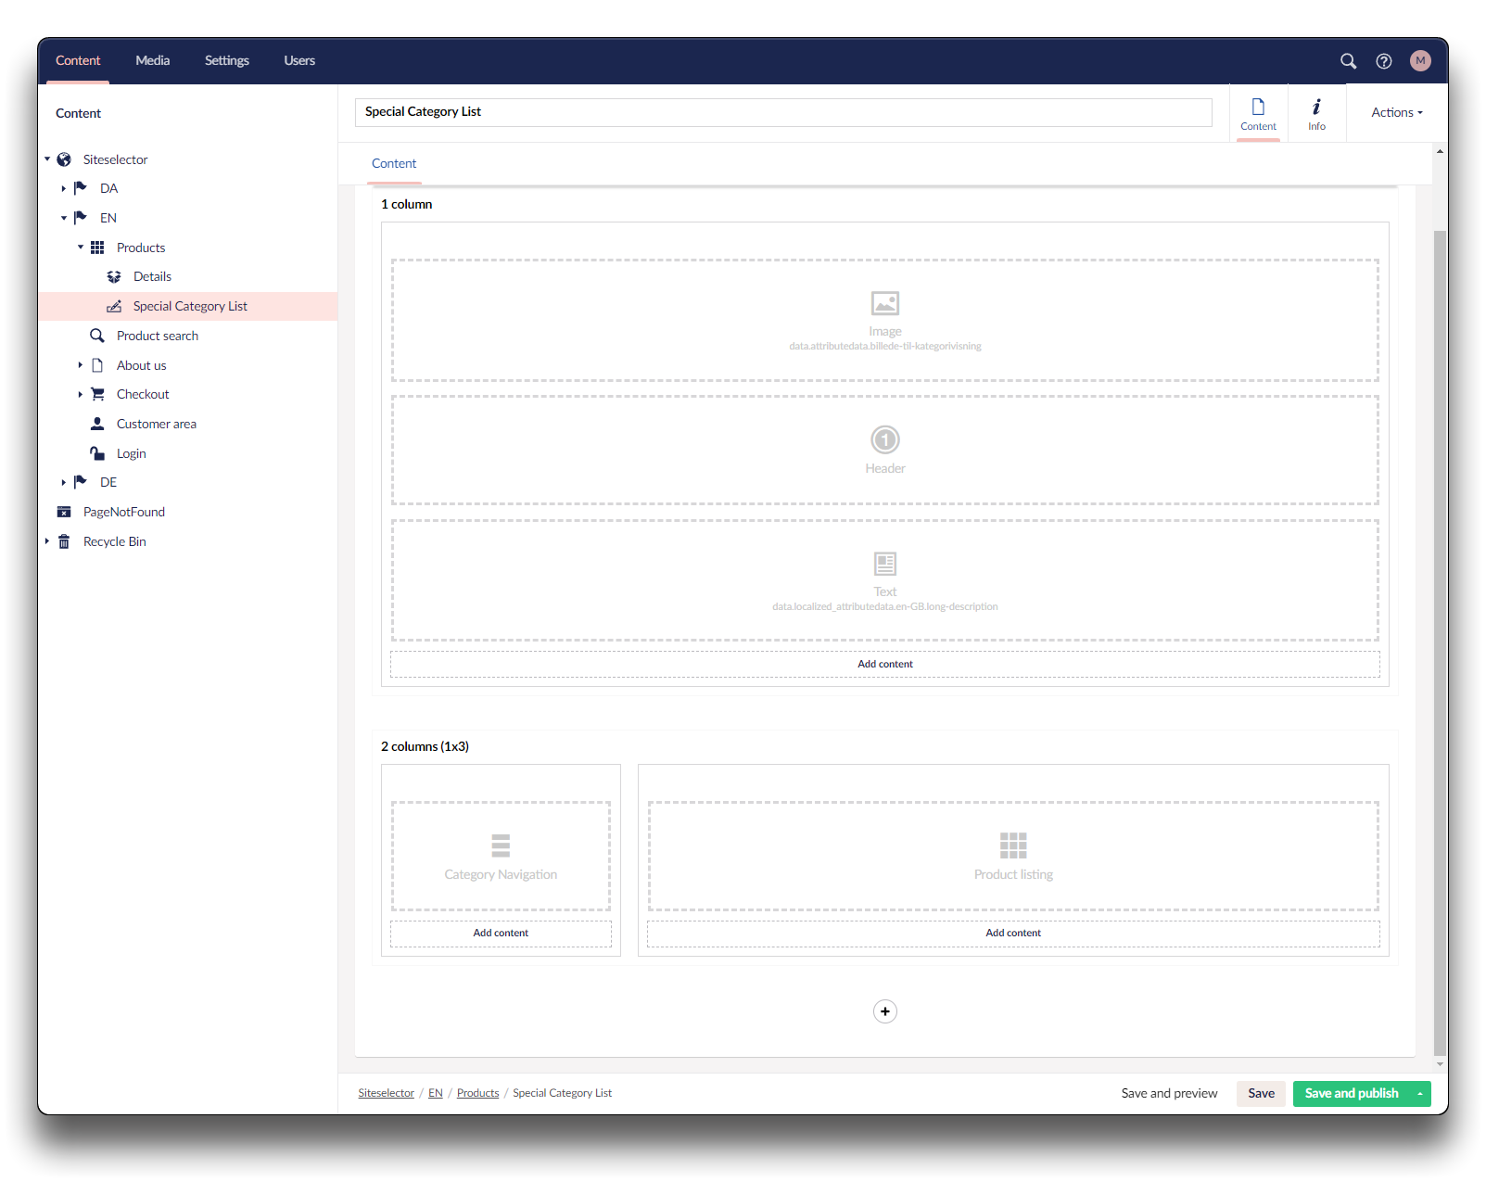Click the round plus button to add row
The width and height of the screenshot is (1486, 1182).
tap(884, 1011)
